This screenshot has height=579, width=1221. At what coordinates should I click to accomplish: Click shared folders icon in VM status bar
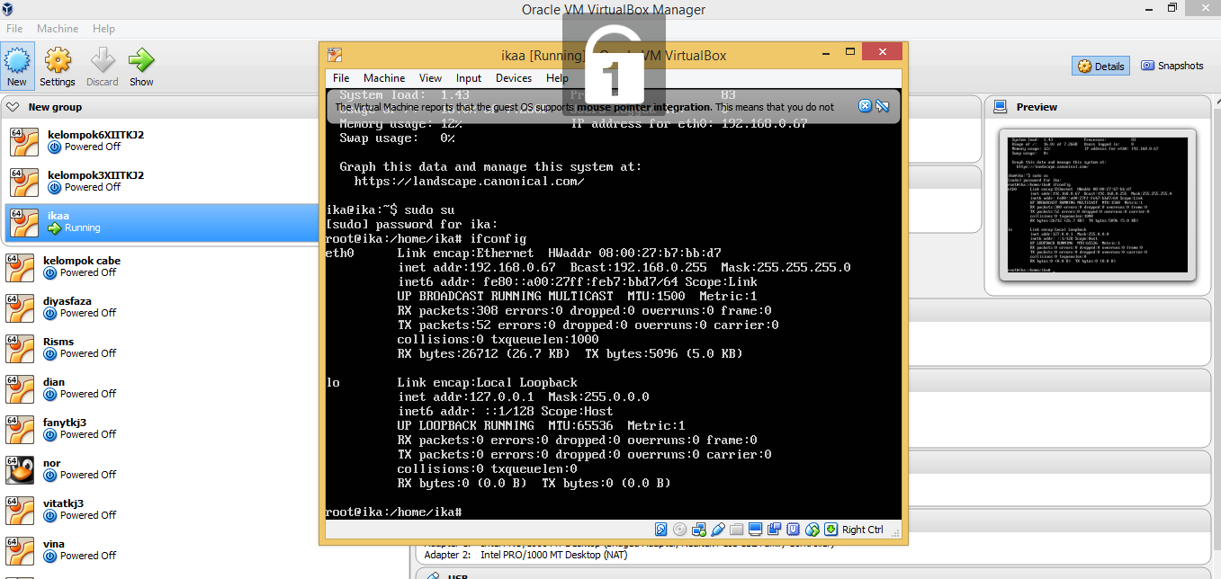coord(737,530)
